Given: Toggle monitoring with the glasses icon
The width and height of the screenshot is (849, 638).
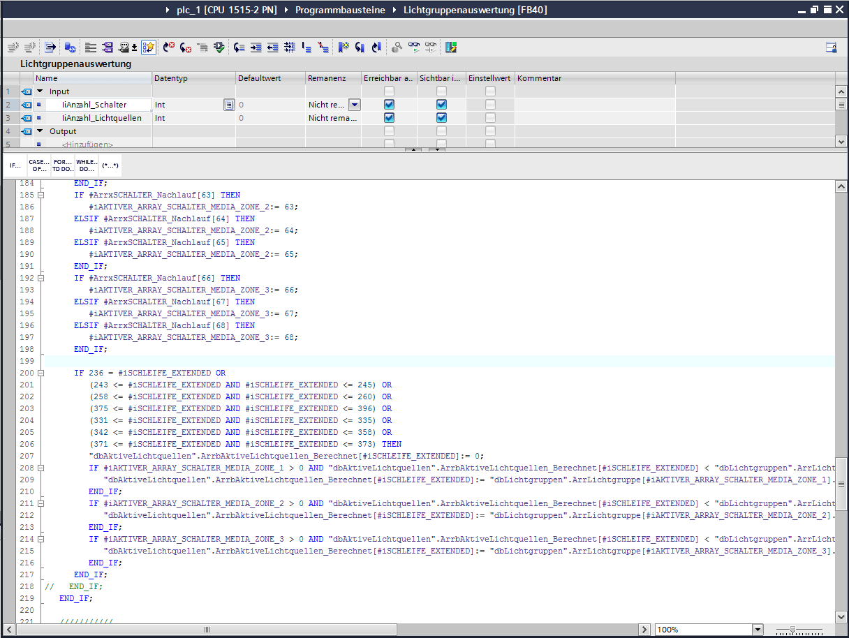Looking at the screenshot, I should pyautogui.click(x=415, y=47).
